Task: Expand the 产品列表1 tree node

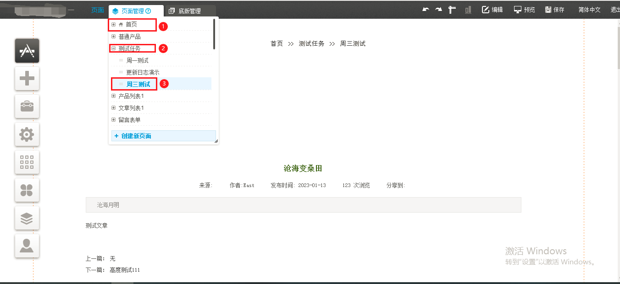Action: point(114,96)
